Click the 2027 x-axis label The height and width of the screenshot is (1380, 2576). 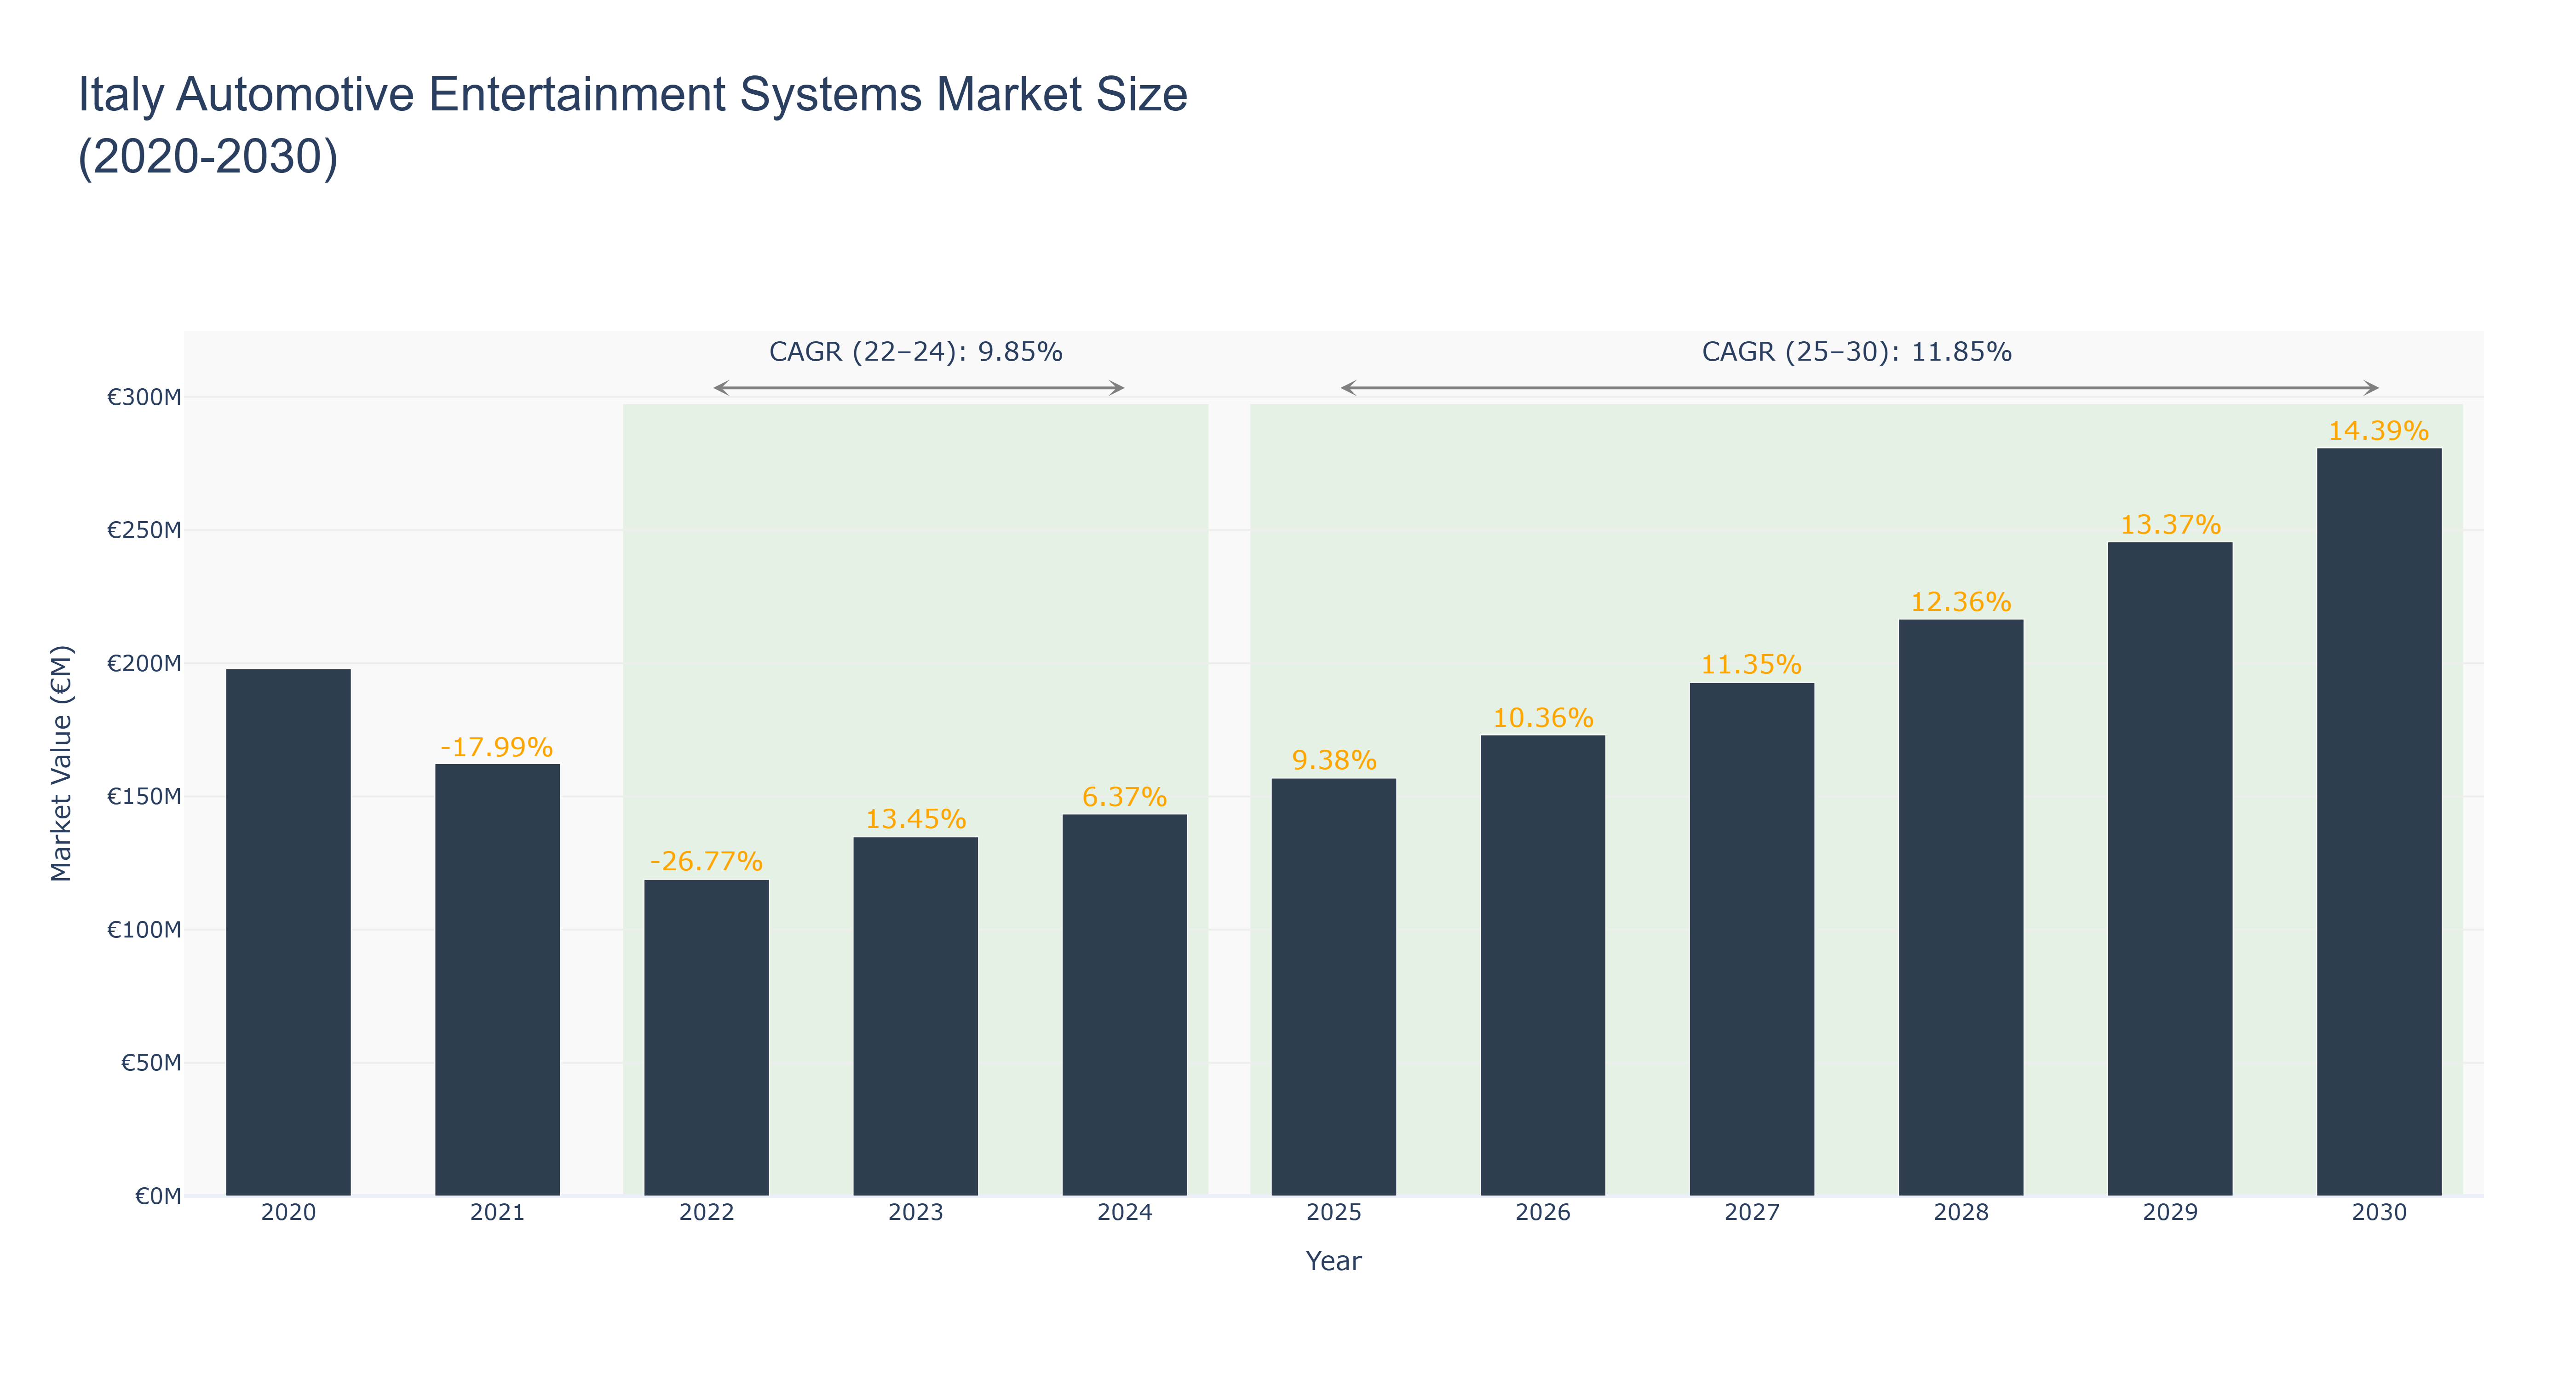pos(1751,1213)
